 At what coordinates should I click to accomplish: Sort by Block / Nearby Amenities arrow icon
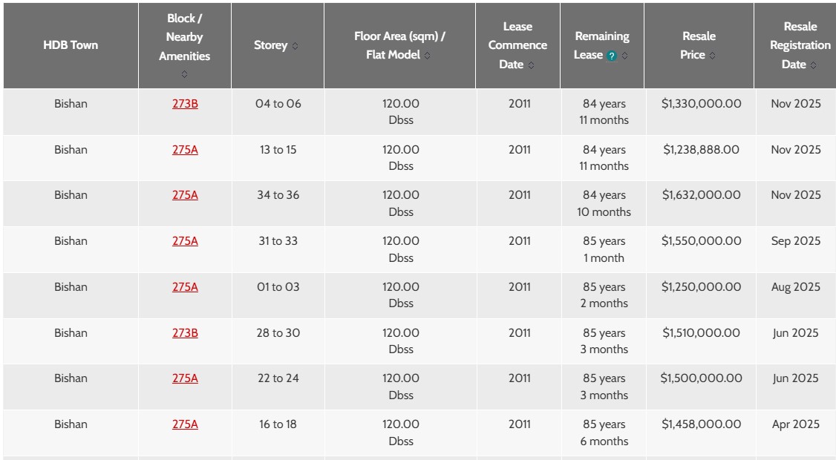coord(184,74)
